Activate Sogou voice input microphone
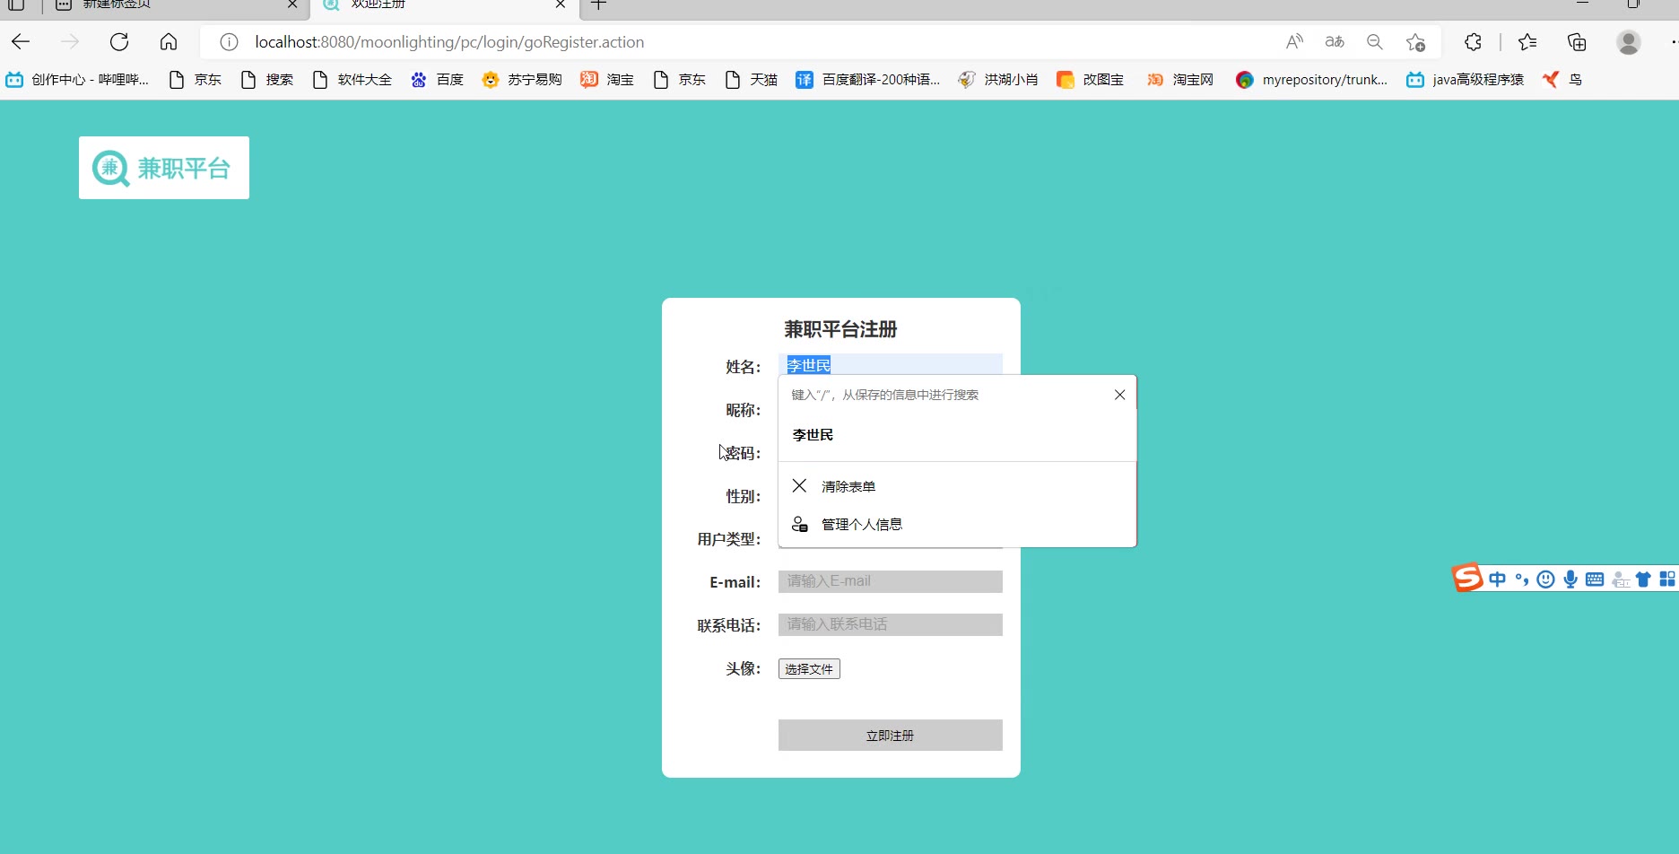1679x854 pixels. coord(1570,579)
